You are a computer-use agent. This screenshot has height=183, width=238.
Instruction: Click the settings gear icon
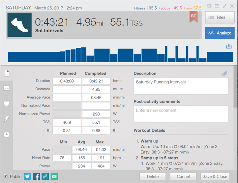click(x=209, y=6)
